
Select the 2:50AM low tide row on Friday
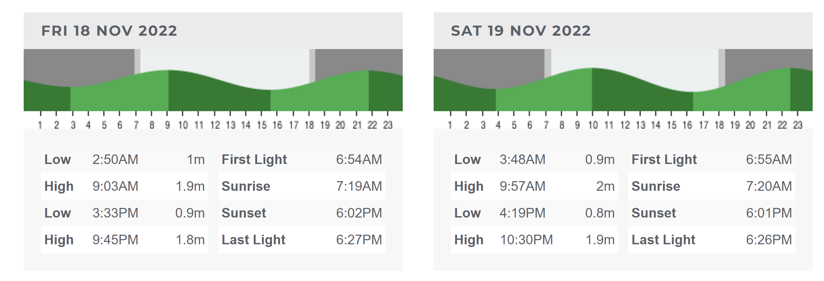[x=124, y=160]
